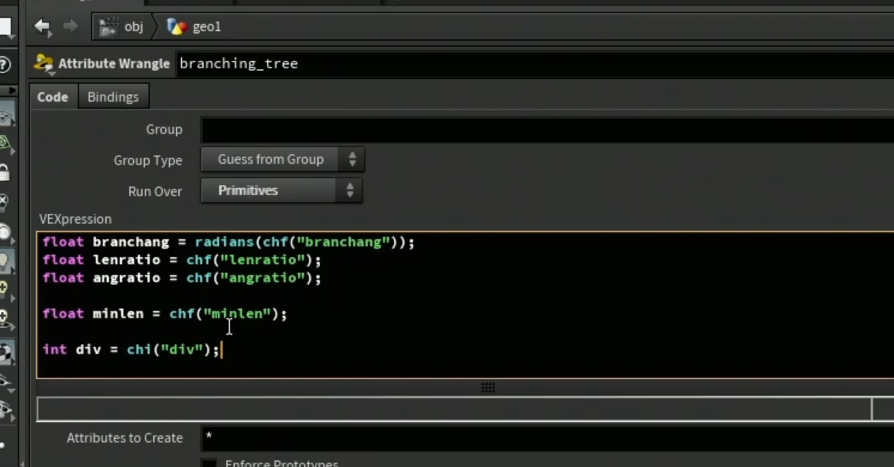The height and width of the screenshot is (467, 894).
Task: Click the obj clapperboard icon in path
Action: (108, 27)
